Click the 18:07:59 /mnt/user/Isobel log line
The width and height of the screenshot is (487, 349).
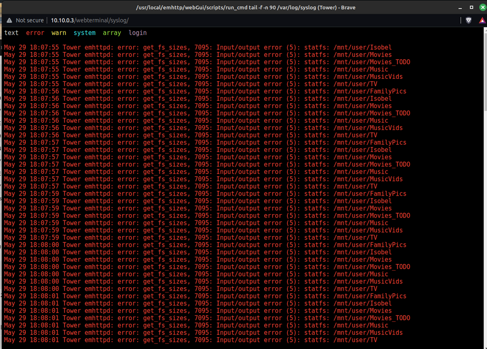click(x=198, y=201)
